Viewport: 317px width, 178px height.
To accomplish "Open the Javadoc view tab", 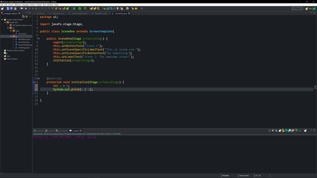I will (50, 131).
